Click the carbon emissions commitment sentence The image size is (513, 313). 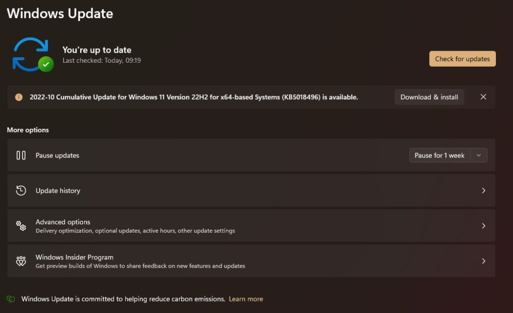123,299
